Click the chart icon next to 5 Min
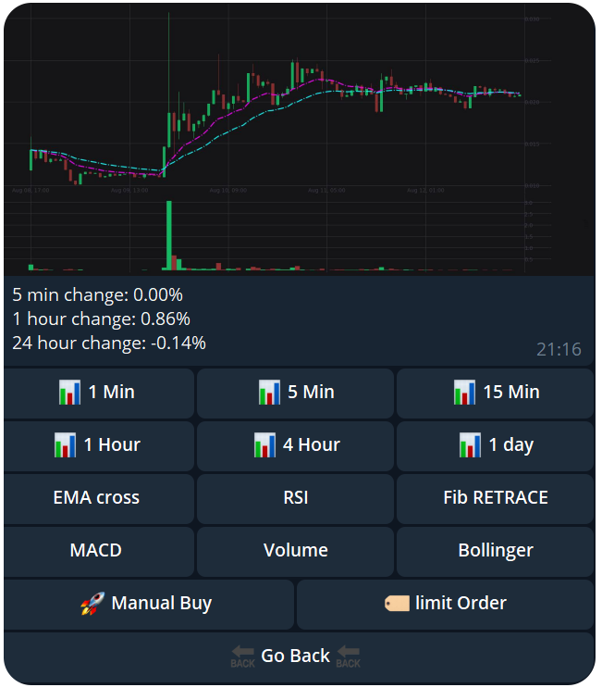Image resolution: width=602 pixels, height=700 pixels. click(x=269, y=393)
